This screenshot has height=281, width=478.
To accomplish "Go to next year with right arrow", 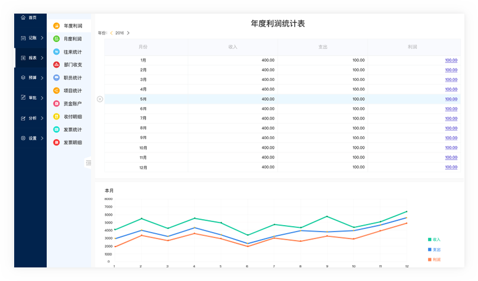I will tap(128, 33).
